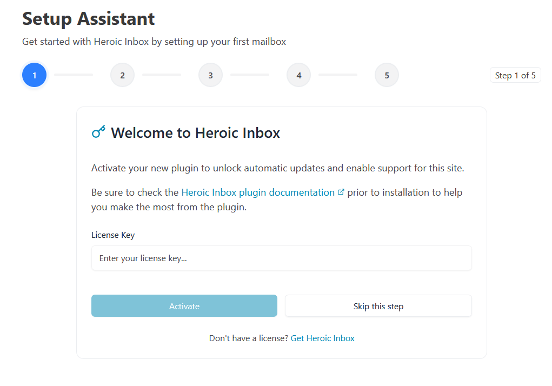
Task: Click connector line between steps 2 and 3
Action: (162, 75)
